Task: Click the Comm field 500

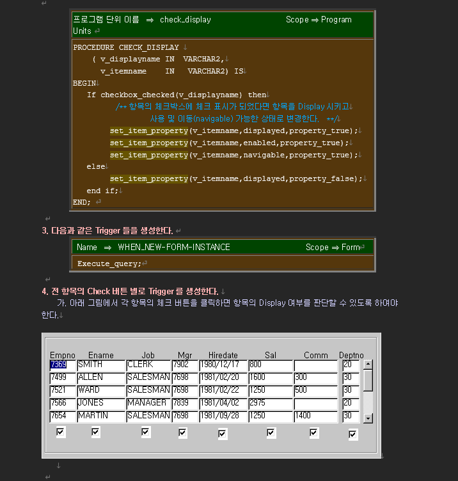Action: pyautogui.click(x=315, y=391)
